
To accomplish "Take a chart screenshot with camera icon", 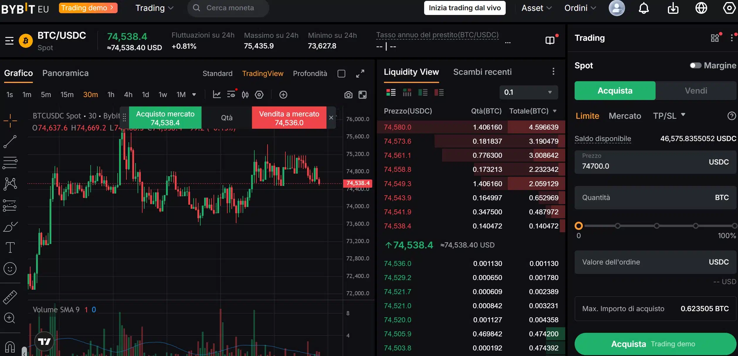I will tap(348, 95).
